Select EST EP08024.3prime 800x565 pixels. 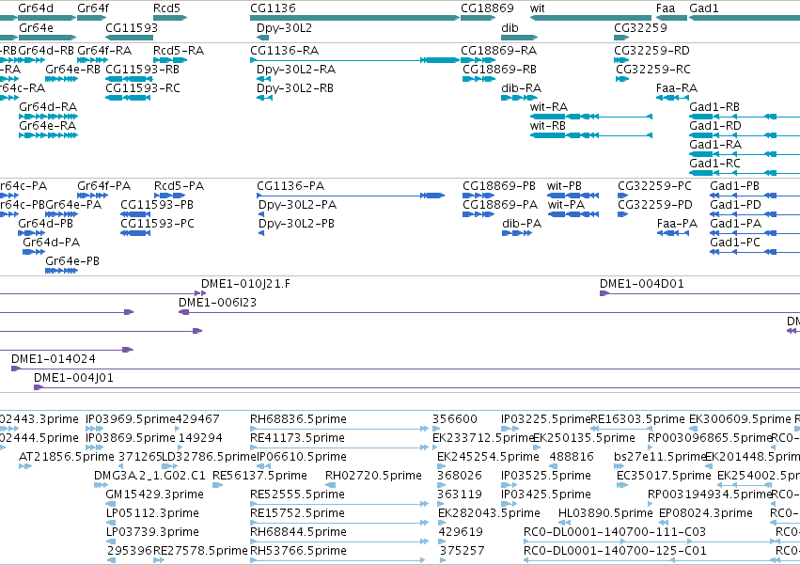706,513
